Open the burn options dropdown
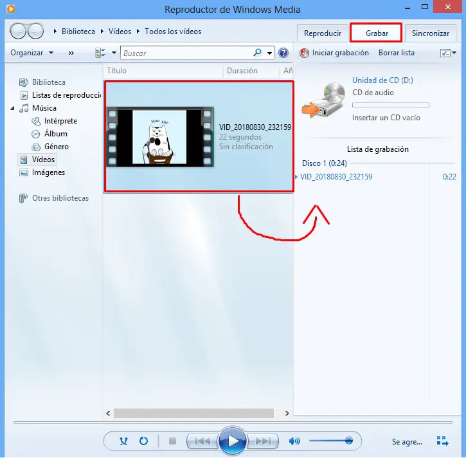The height and width of the screenshot is (458, 466). click(x=448, y=53)
